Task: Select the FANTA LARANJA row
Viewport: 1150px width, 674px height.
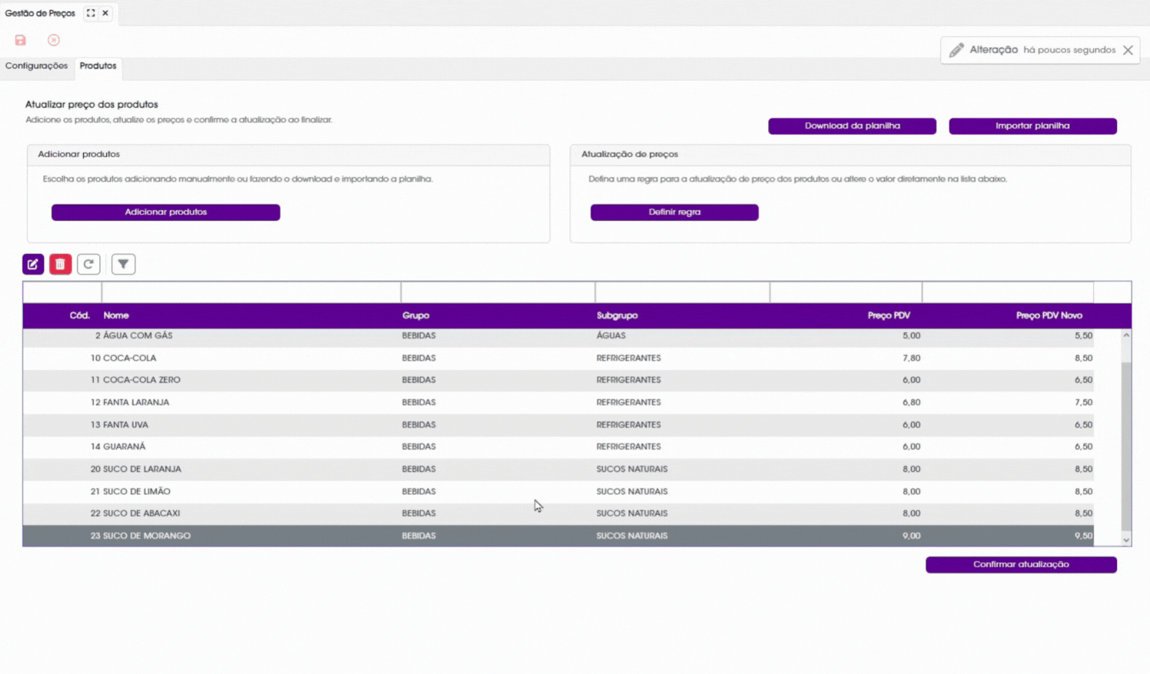Action: click(x=558, y=403)
